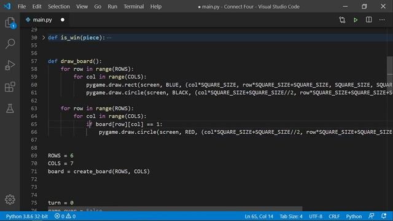Screen dimensions: 393x221
Task: Click pygame.draw.circle line with RED
Action: point(246,132)
